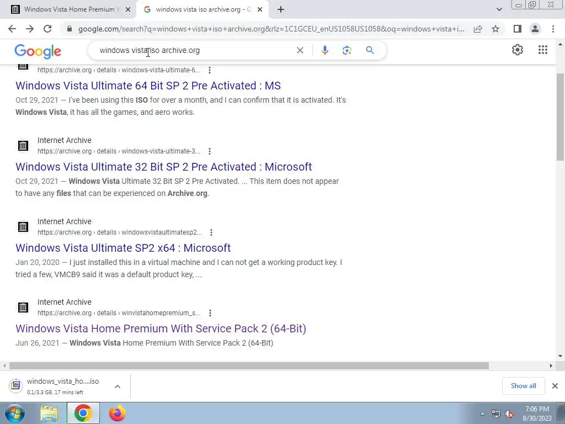The image size is (565, 424).
Task: Open the Chrome profile menu
Action: (x=535, y=29)
